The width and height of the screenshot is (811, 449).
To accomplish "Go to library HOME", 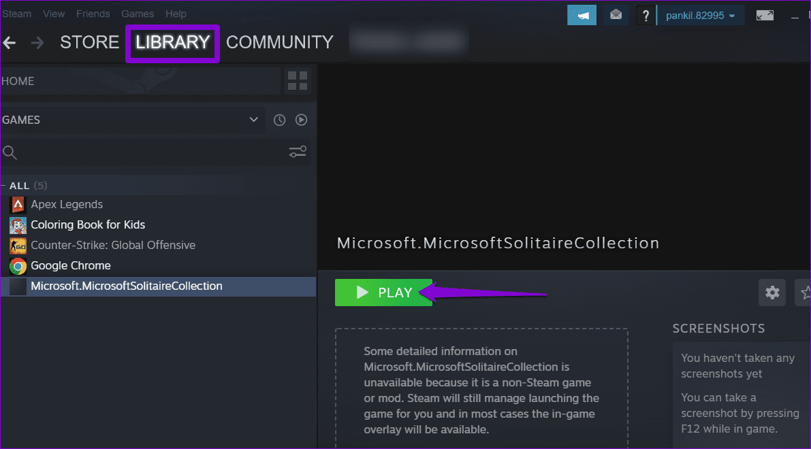I will click(x=140, y=81).
